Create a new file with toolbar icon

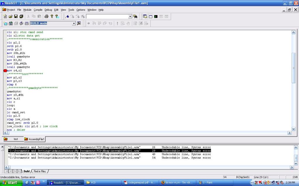(5, 17)
